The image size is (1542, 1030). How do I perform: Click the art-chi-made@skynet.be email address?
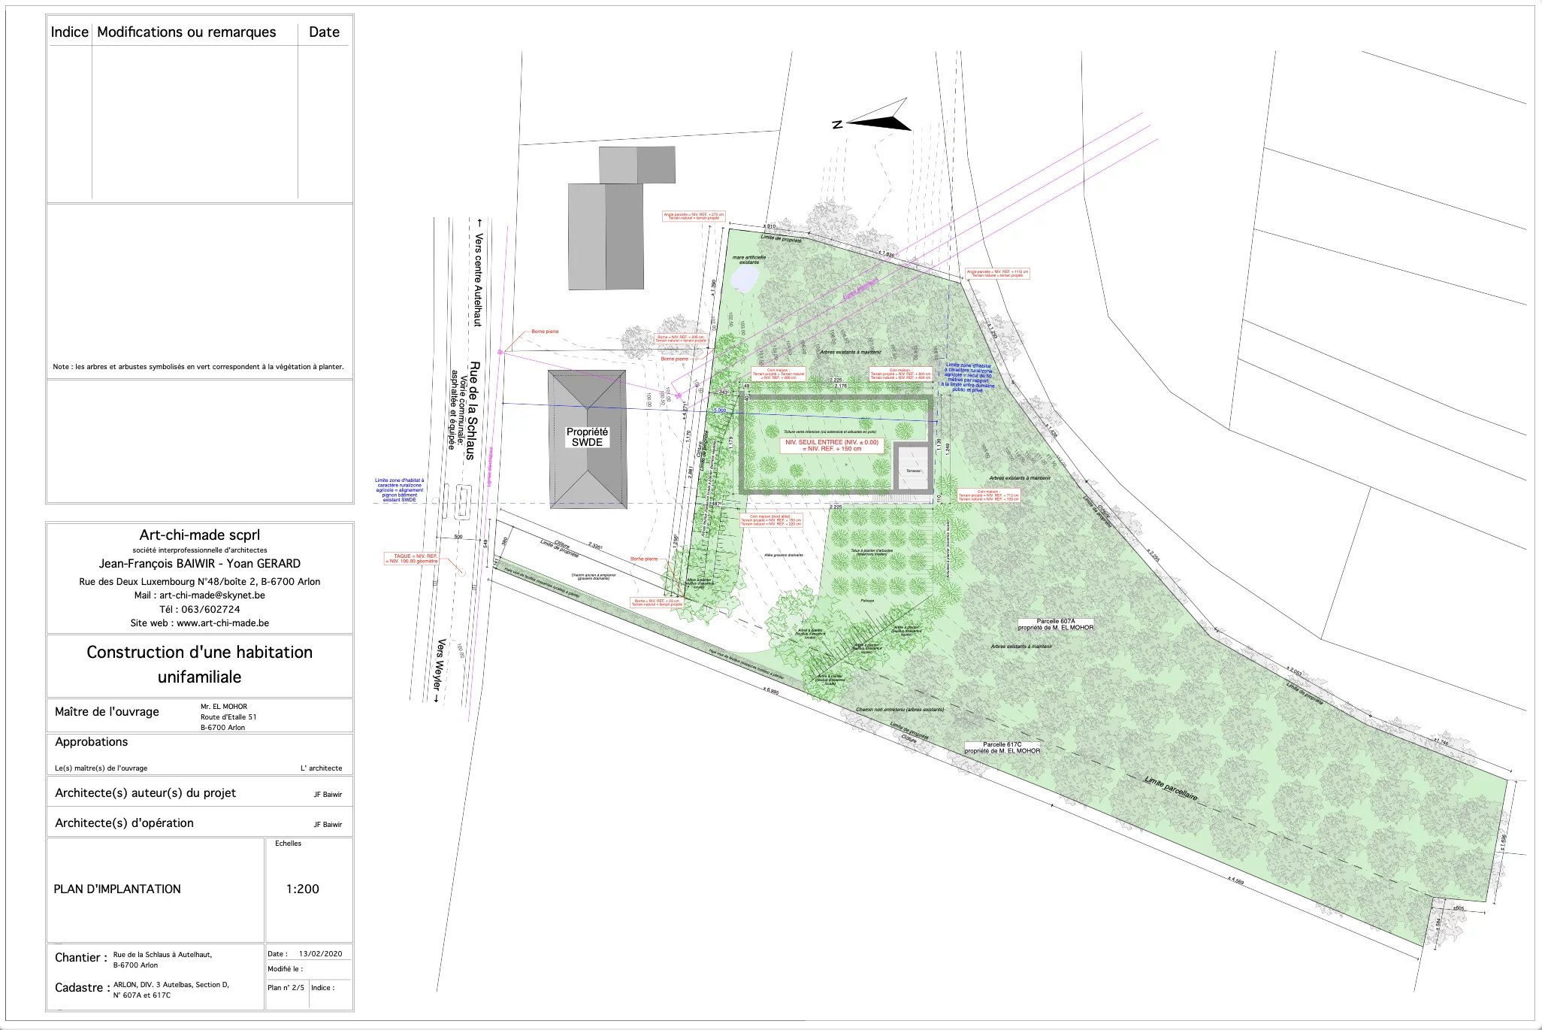click(x=212, y=595)
